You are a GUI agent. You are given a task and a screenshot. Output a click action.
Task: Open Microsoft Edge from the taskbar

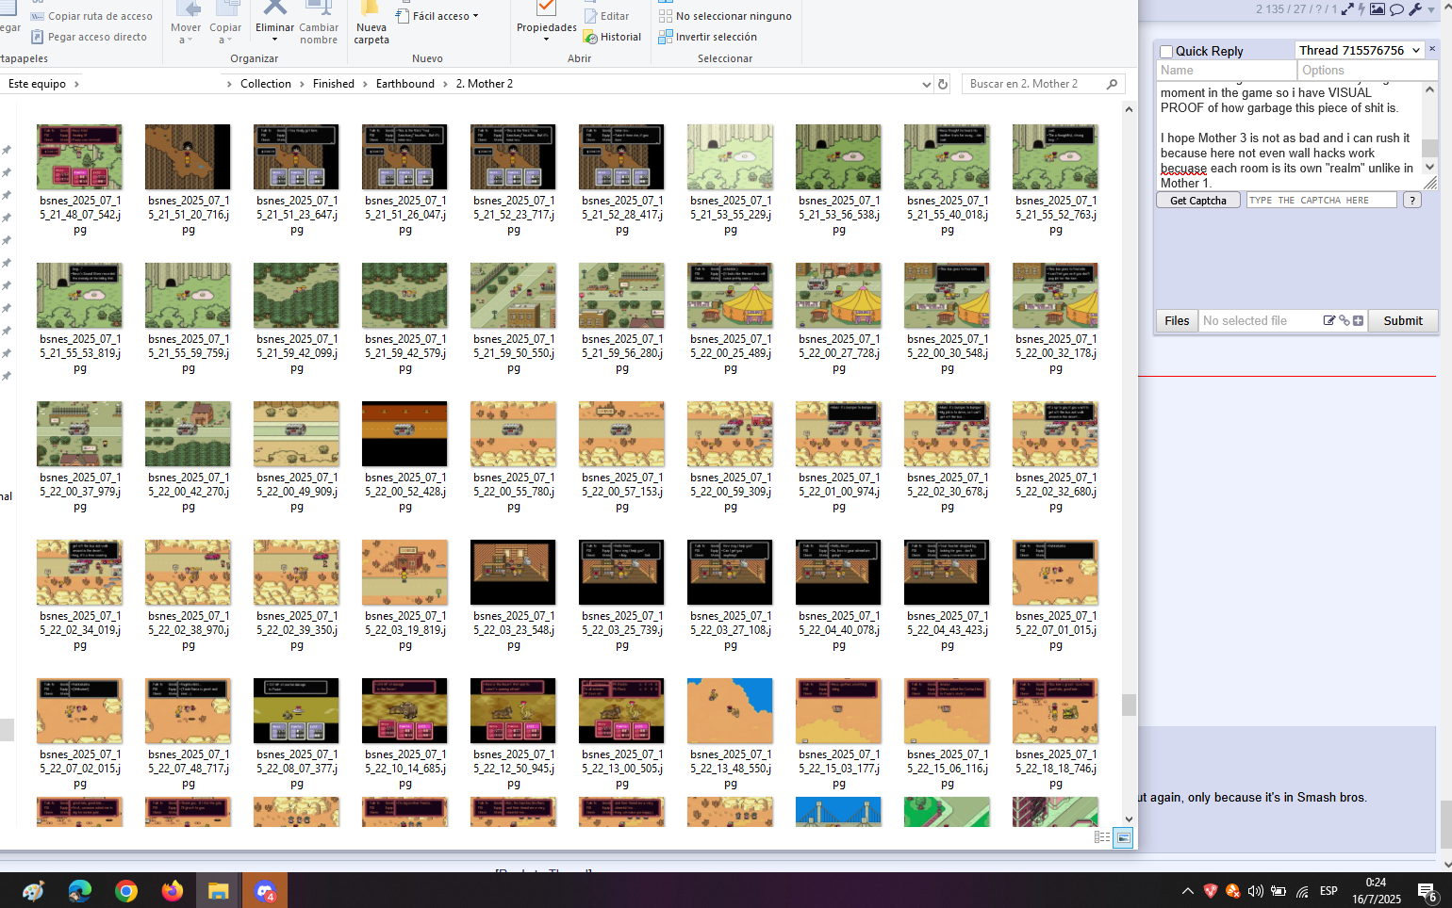(79, 890)
